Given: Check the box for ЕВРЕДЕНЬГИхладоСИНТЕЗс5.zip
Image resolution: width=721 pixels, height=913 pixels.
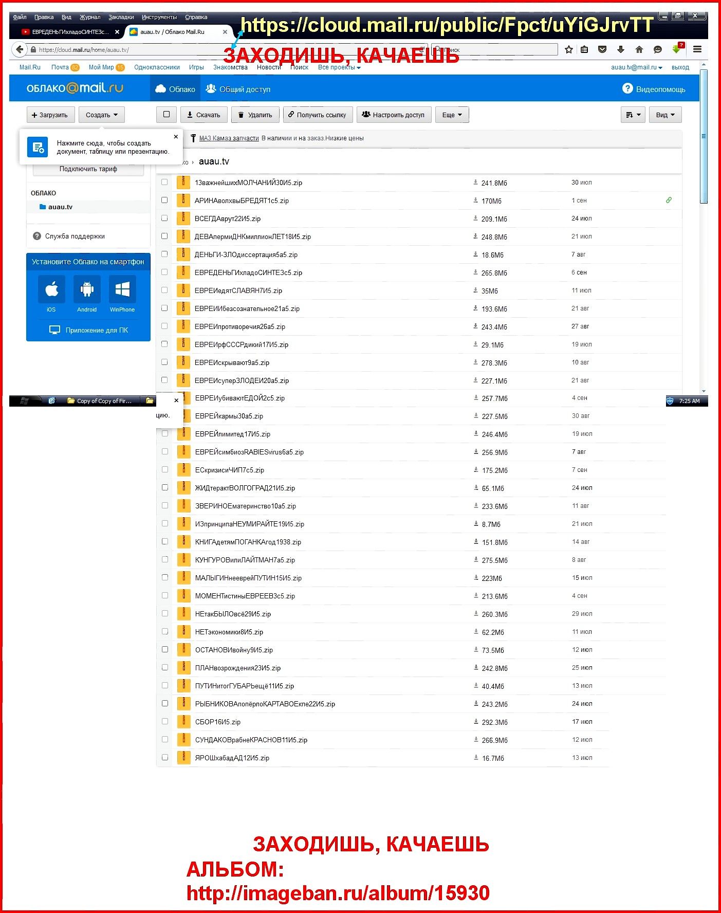Looking at the screenshot, I should click(164, 272).
